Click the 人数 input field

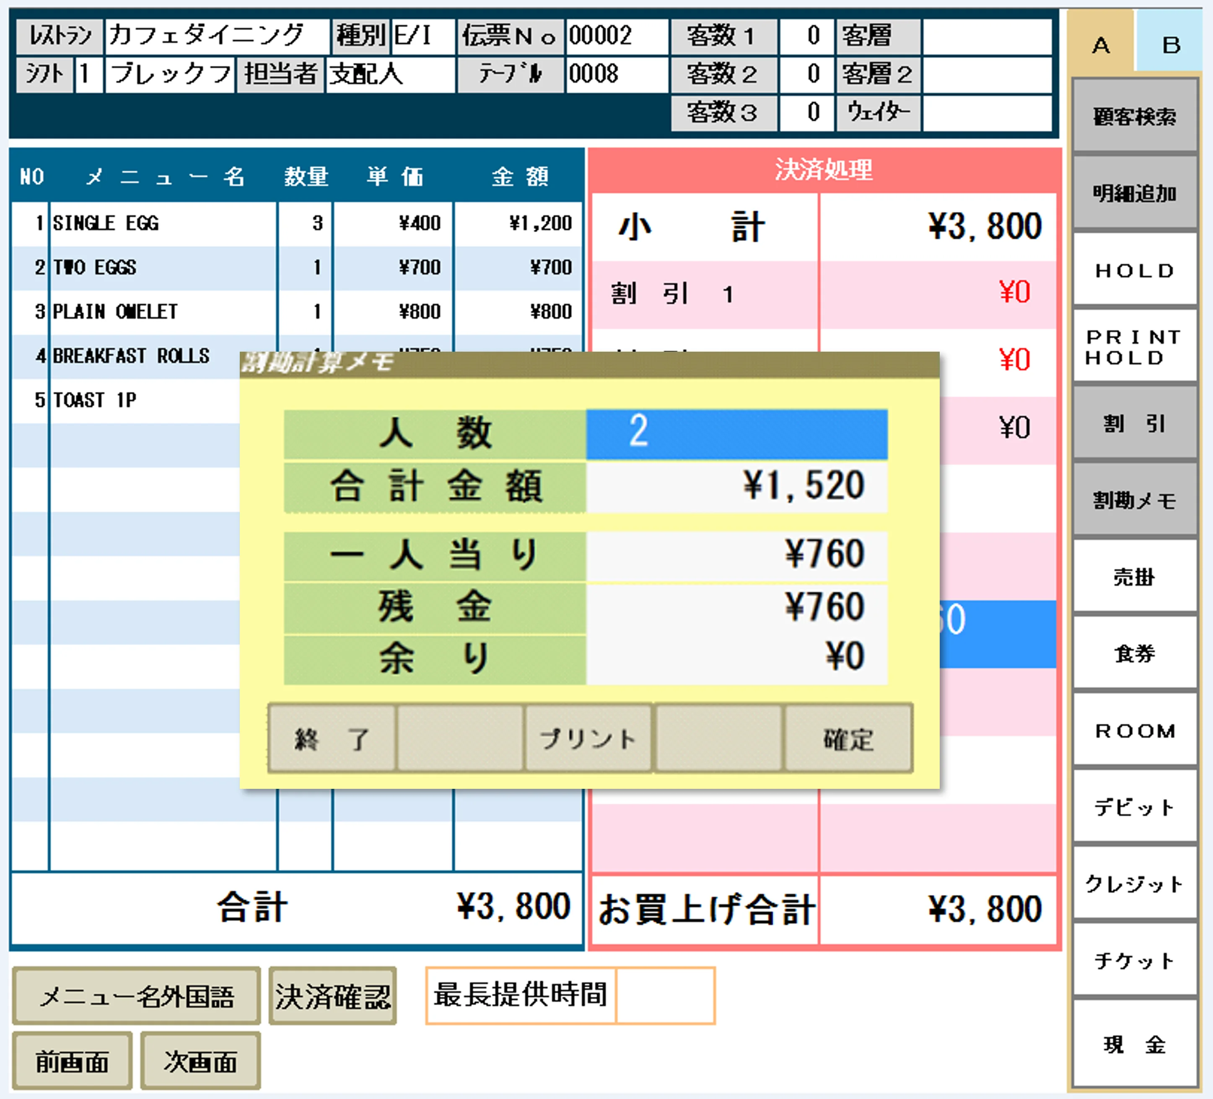736,434
